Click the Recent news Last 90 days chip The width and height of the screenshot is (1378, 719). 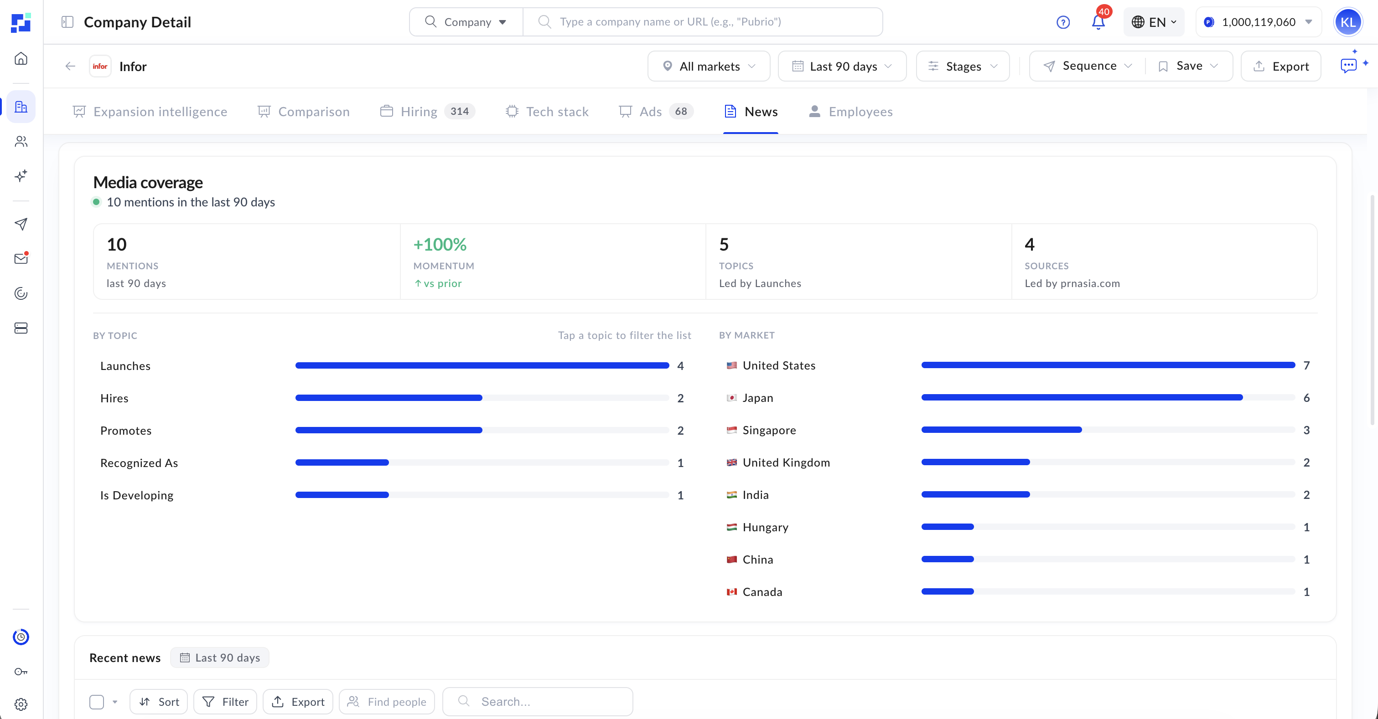[220, 657]
